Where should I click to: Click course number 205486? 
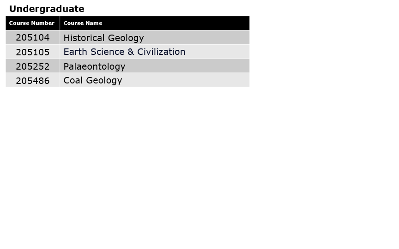(x=33, y=81)
